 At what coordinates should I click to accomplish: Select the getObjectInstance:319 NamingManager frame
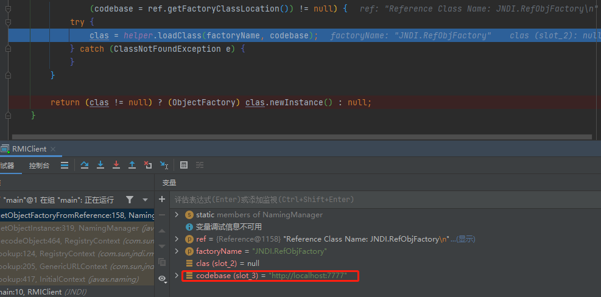click(77, 228)
